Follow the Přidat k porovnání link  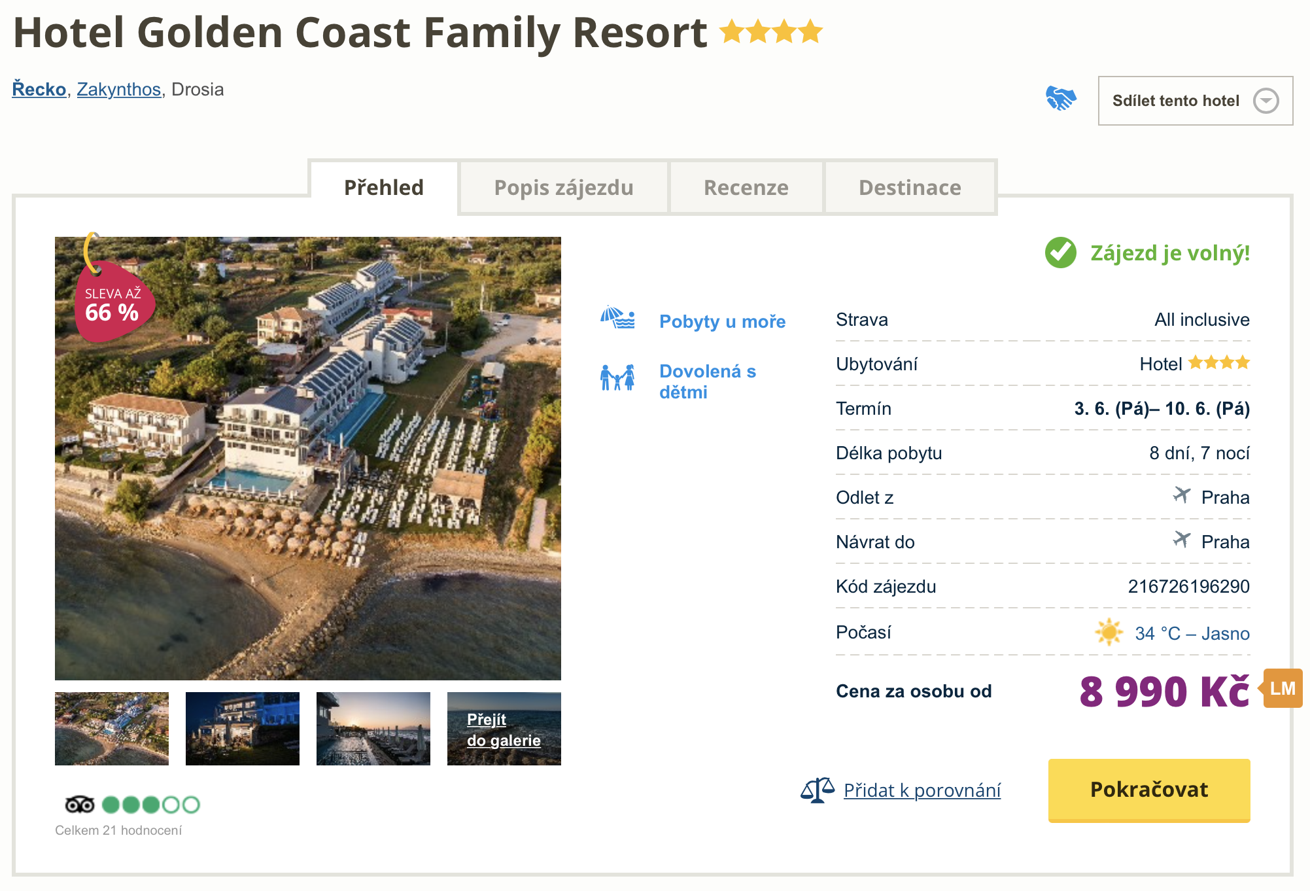922,790
